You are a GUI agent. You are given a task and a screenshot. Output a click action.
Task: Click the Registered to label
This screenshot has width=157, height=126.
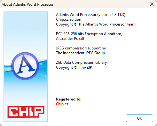pyautogui.click(x=69, y=99)
